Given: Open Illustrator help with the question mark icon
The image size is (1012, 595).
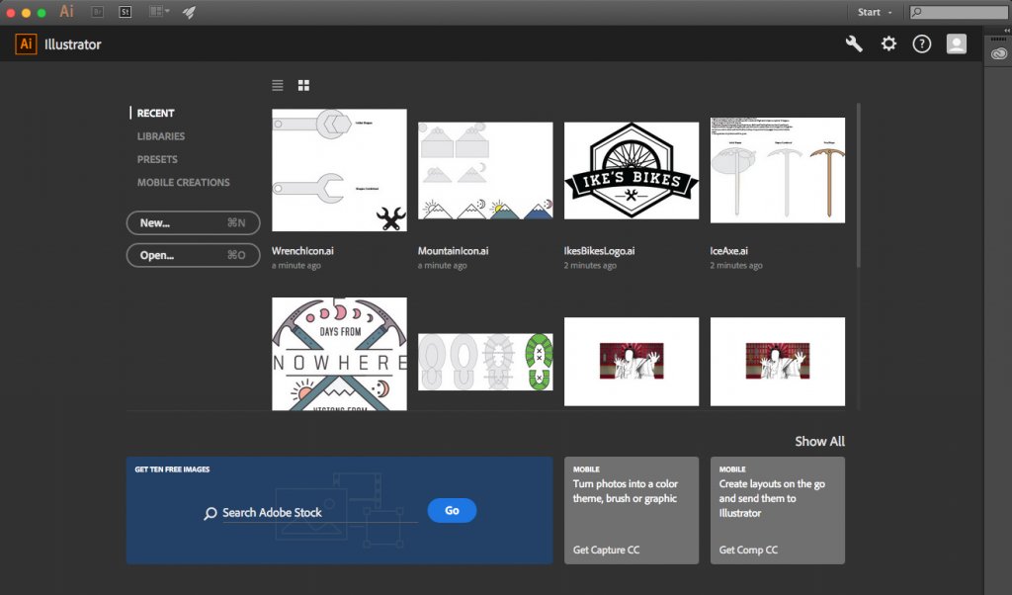Looking at the screenshot, I should 922,43.
